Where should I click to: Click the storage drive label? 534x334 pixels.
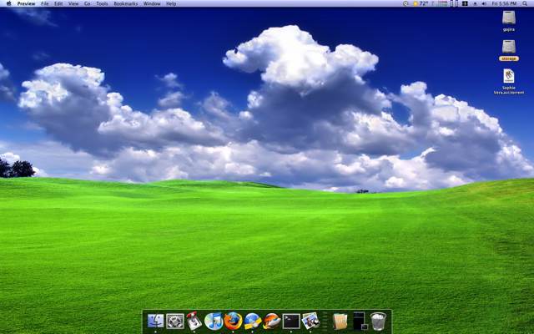click(509, 58)
